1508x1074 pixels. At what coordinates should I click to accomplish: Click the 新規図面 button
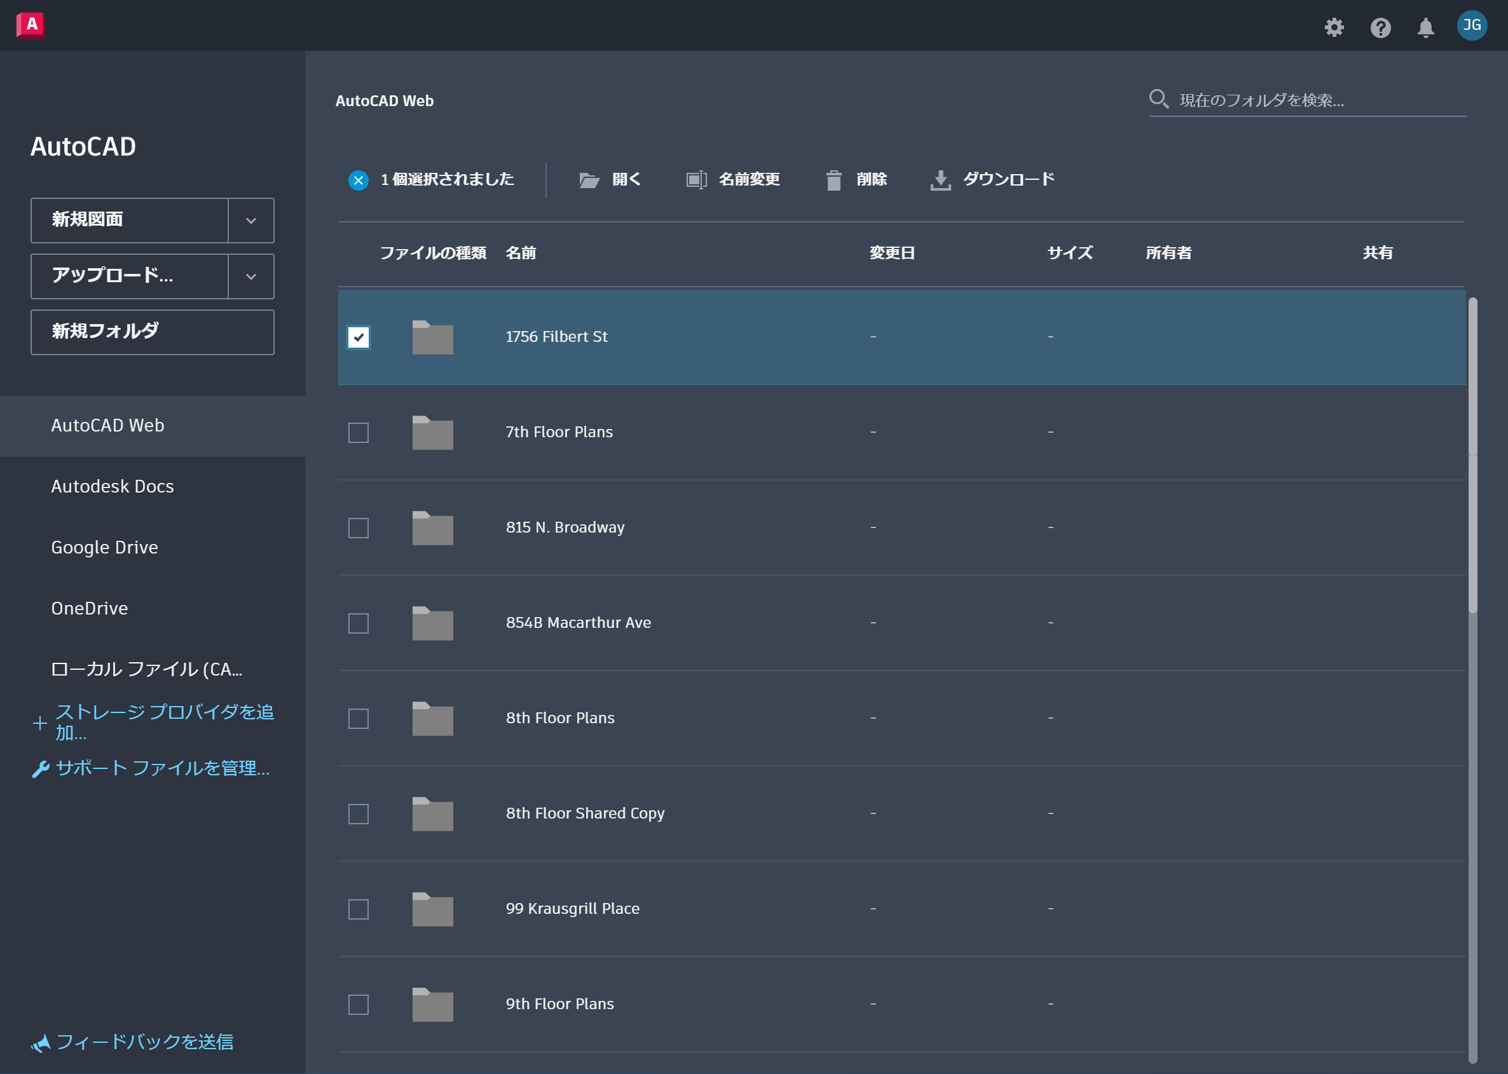130,221
